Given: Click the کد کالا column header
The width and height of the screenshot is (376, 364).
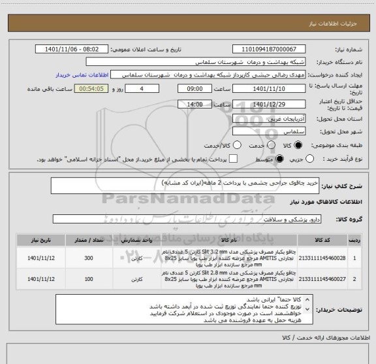Looking at the screenshot, I should (322, 240).
